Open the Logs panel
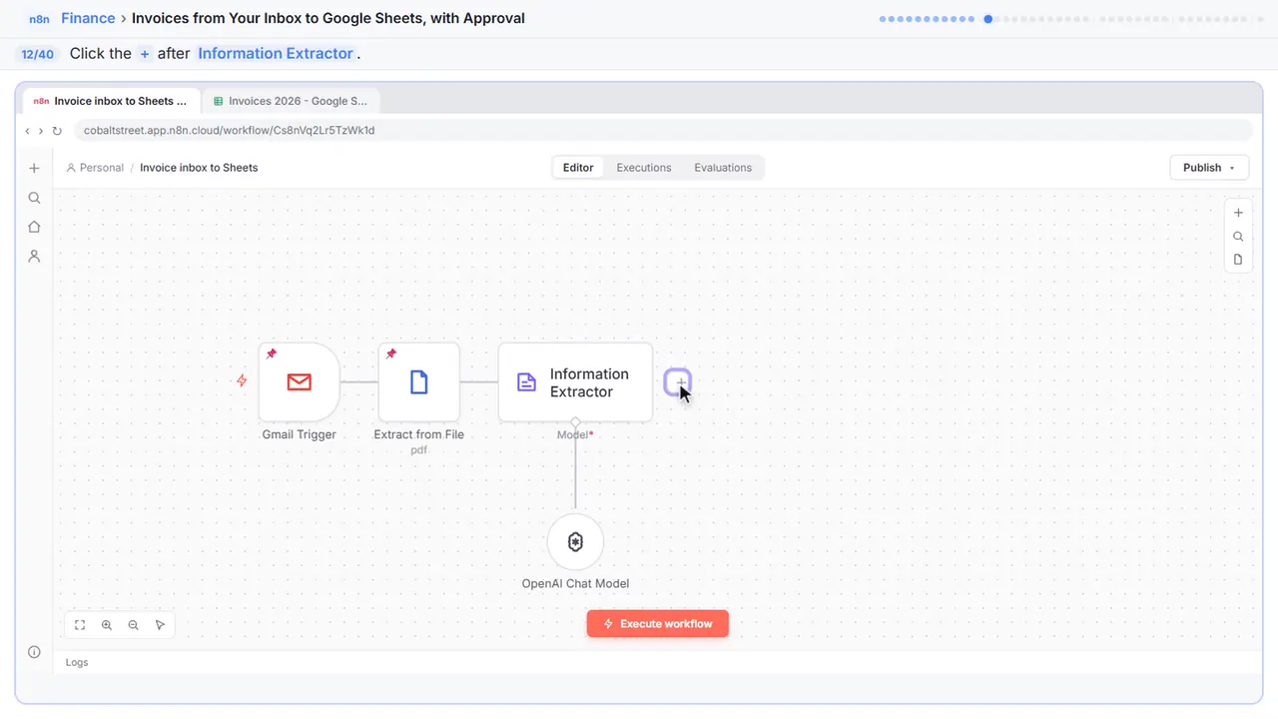 click(x=77, y=662)
